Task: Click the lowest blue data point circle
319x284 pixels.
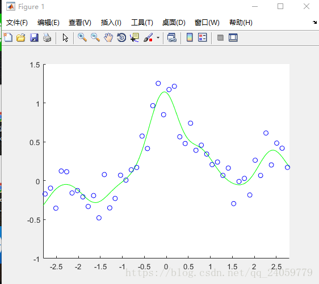Action: coord(99,218)
